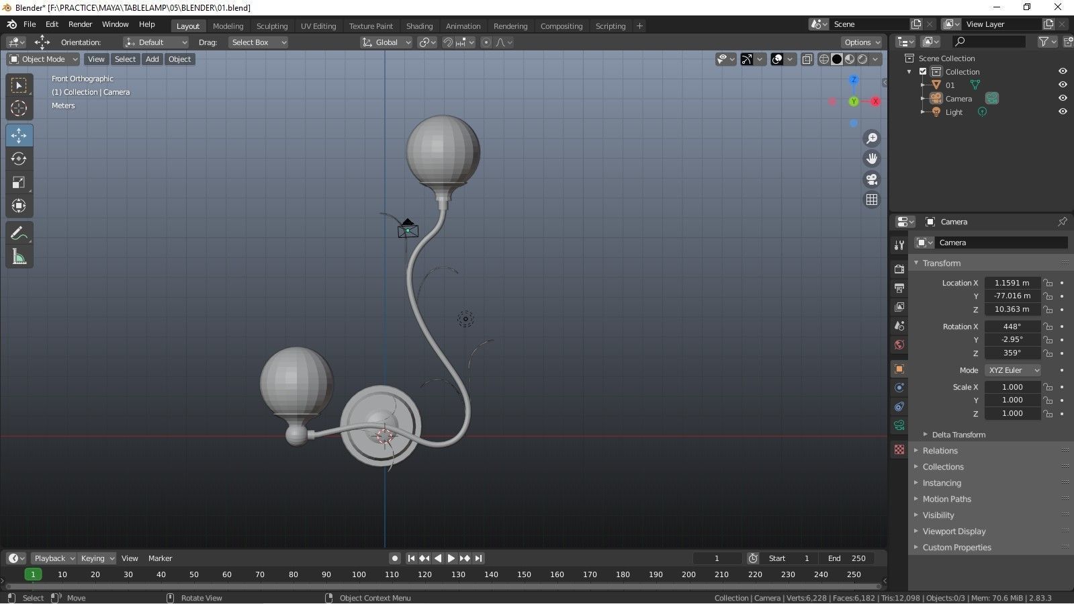Screen dimensions: 1074x604
Task: Open Physics properties tab icon
Action: [899, 388]
